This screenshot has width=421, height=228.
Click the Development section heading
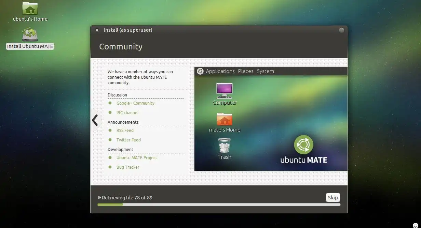[x=120, y=149]
